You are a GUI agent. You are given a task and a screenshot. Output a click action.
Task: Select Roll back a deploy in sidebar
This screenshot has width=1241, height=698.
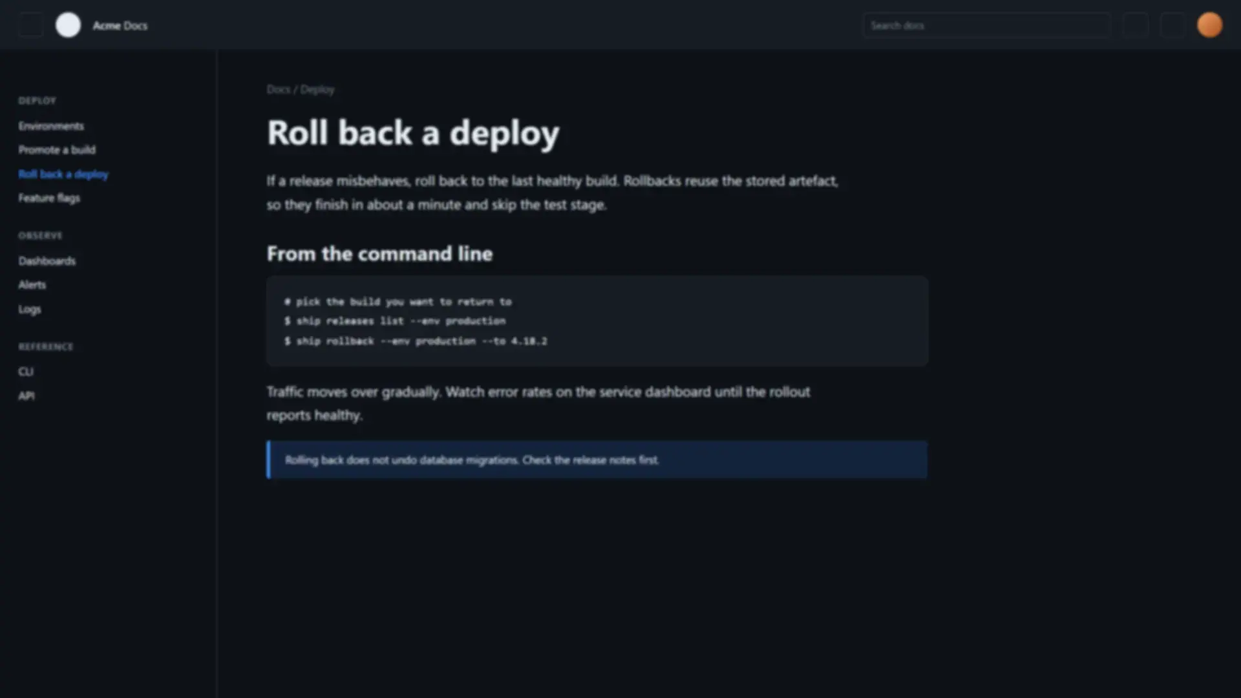click(x=63, y=174)
